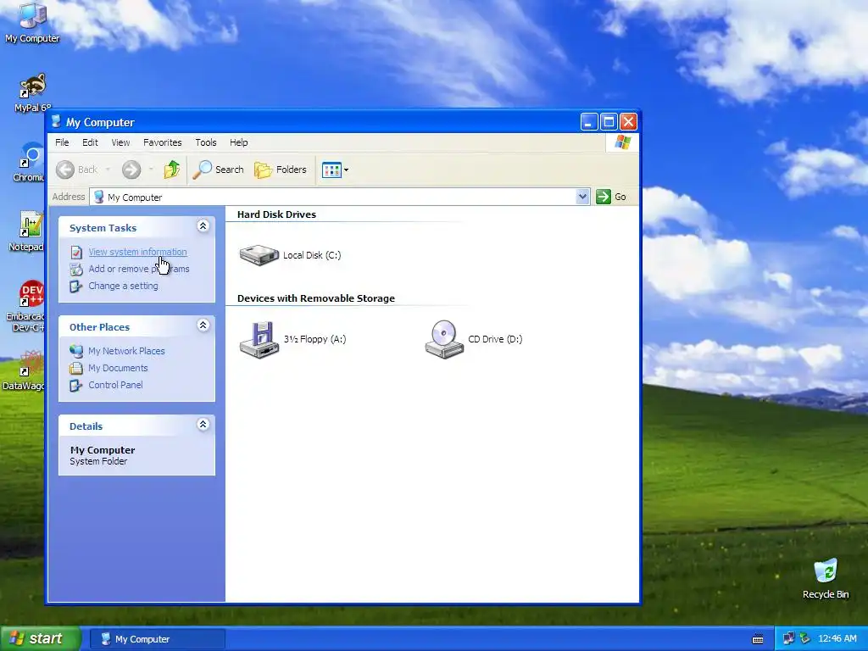
Task: Select the Embarcadero Dev-C++ desktop shortcut
Action: pos(25,305)
